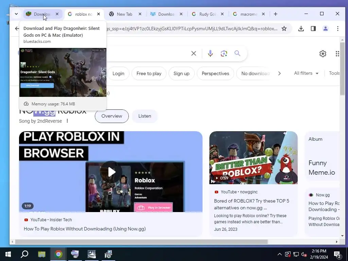Screen dimensions: 348x261
Task: Click the address bar URL text
Action: (192, 29)
